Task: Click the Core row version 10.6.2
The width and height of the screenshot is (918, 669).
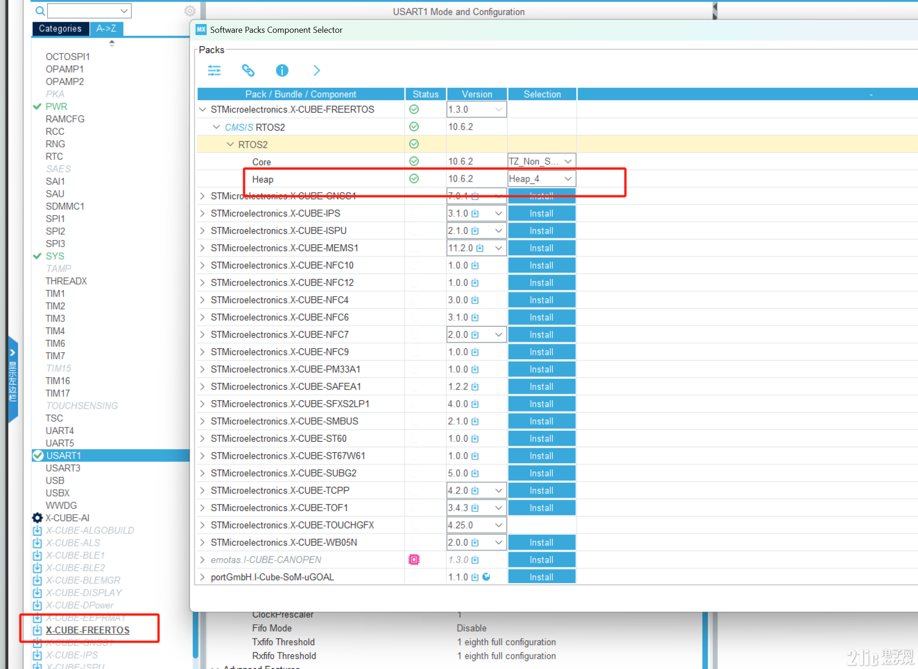Action: click(460, 161)
